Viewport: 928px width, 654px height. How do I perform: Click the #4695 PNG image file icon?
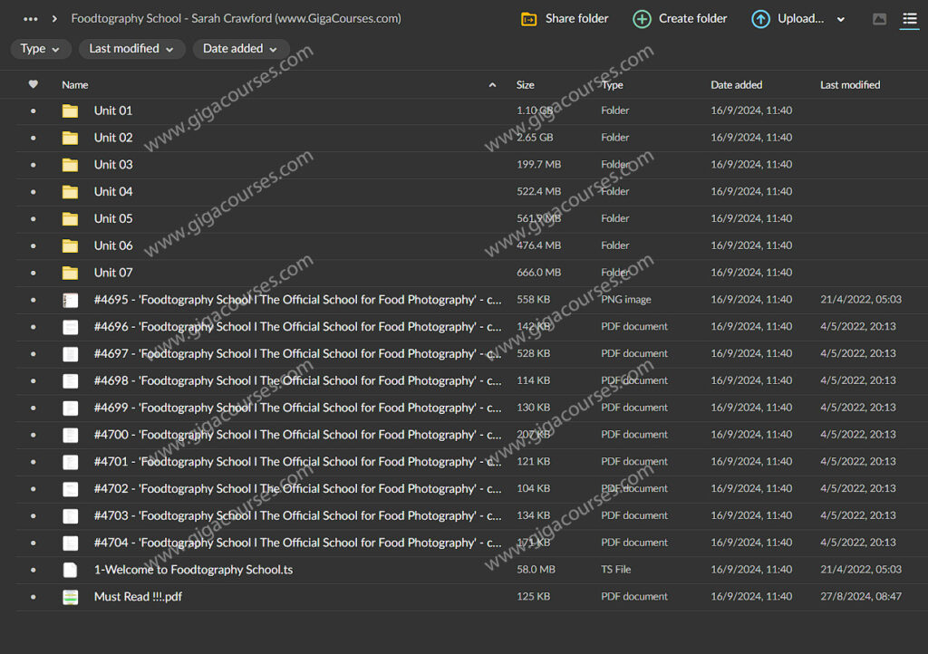pos(70,300)
